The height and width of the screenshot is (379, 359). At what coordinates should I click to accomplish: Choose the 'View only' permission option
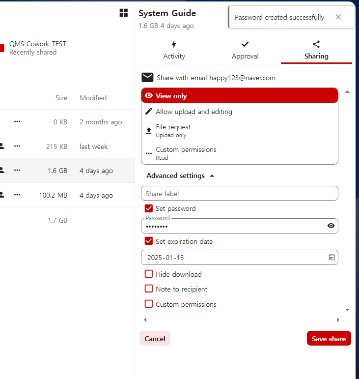tap(239, 96)
